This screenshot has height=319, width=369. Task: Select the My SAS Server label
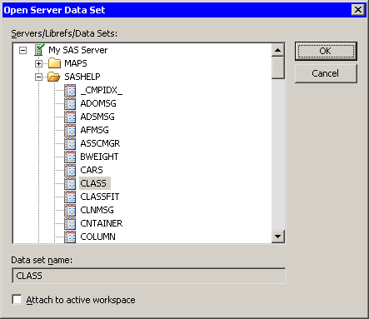coord(78,50)
